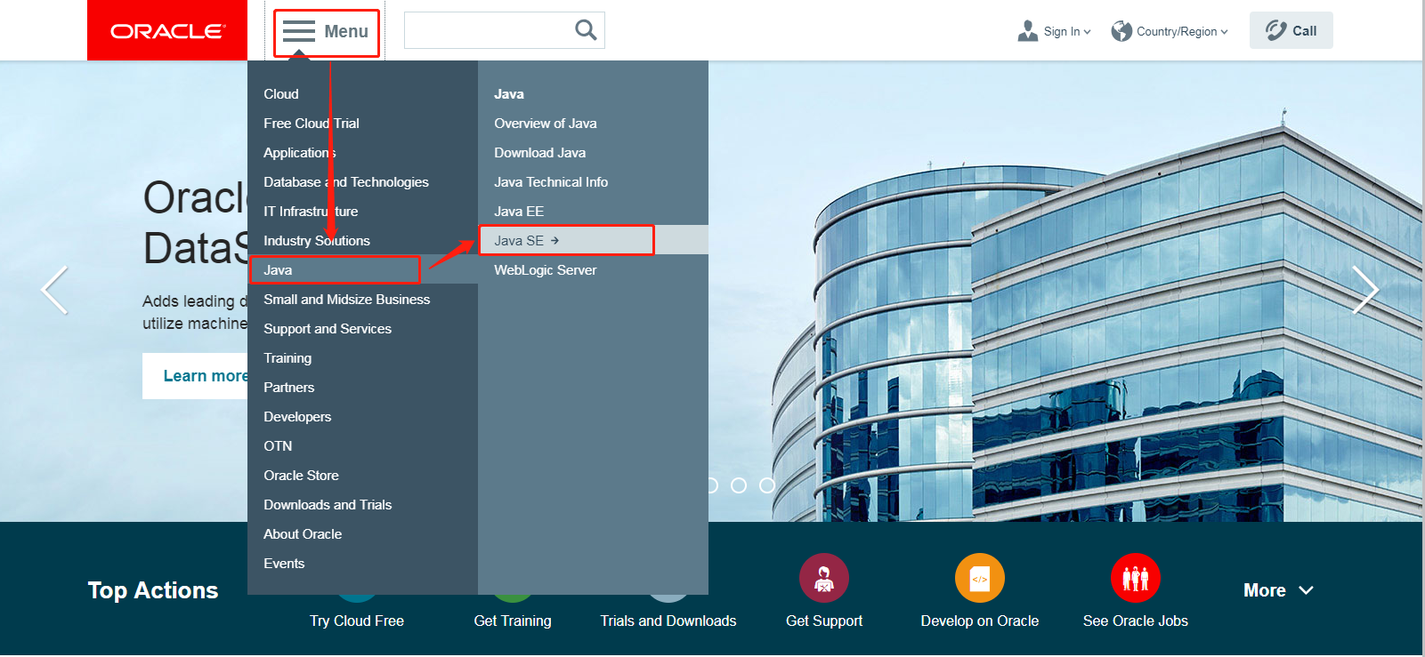Open IT Infrastructure menu item

311,211
